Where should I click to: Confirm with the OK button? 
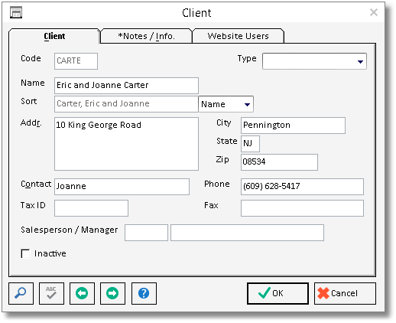(278, 293)
